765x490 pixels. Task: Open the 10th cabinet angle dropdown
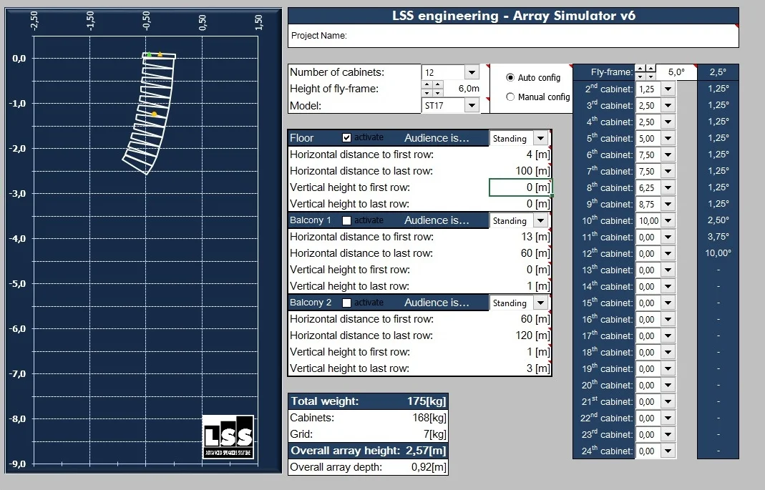pos(668,221)
